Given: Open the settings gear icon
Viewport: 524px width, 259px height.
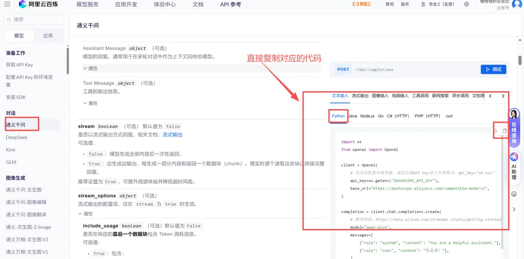Looking at the screenshot, I should 467,4.
